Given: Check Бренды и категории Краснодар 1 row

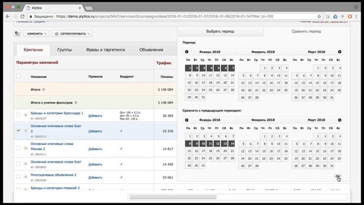Looking at the screenshot, I should coord(18,115).
